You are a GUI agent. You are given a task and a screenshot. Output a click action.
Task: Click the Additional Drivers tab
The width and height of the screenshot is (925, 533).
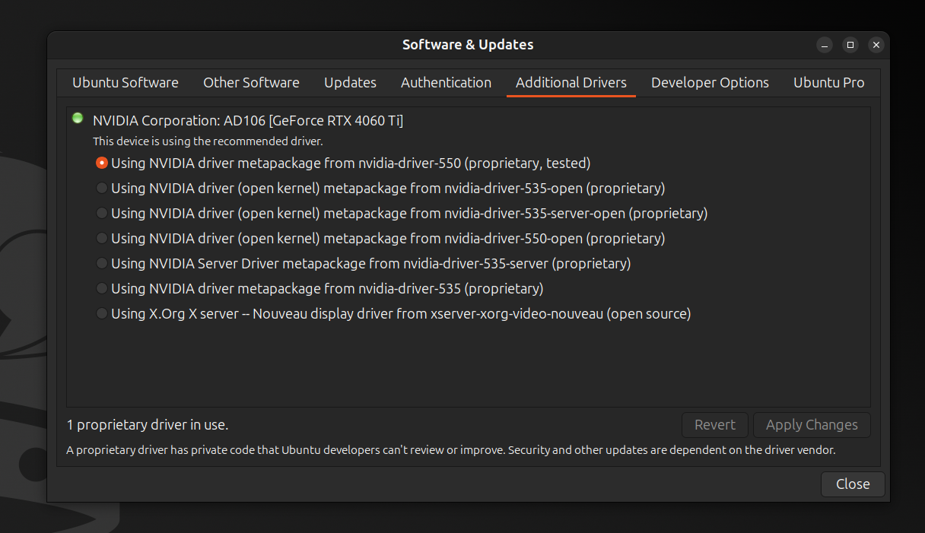[x=571, y=83]
